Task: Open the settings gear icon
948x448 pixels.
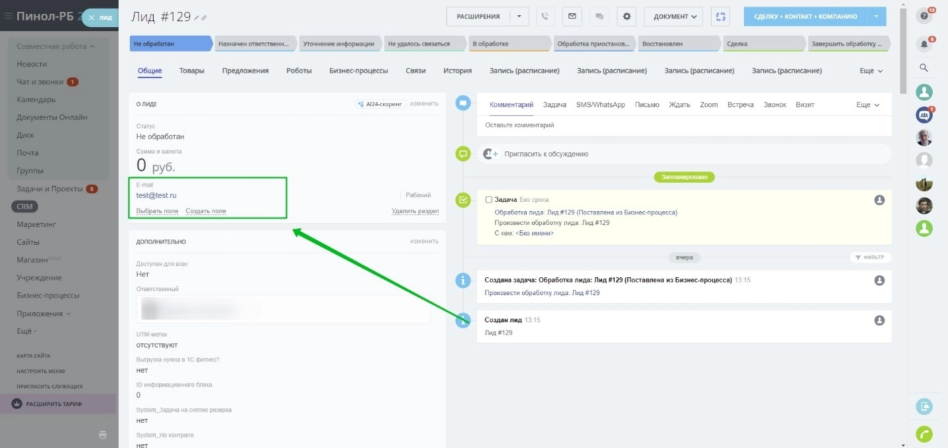Action: tap(627, 17)
